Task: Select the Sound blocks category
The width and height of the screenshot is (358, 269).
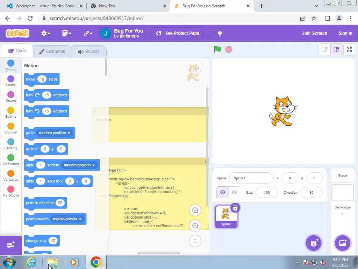Action: pos(11,97)
